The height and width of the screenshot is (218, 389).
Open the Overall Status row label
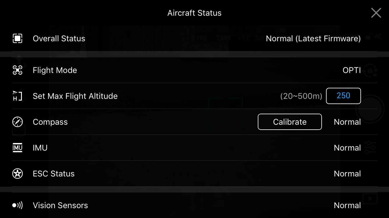click(x=59, y=38)
